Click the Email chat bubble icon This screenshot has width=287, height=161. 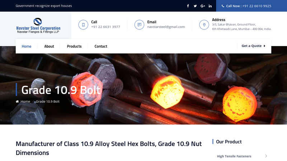(x=139, y=25)
